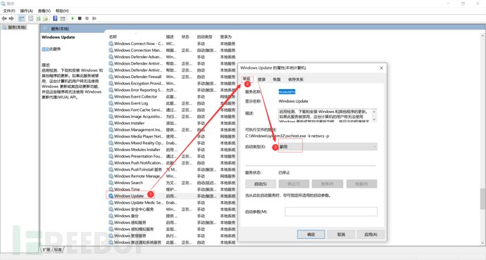Select the Windows 安全中心服务 row

pyautogui.click(x=172, y=209)
